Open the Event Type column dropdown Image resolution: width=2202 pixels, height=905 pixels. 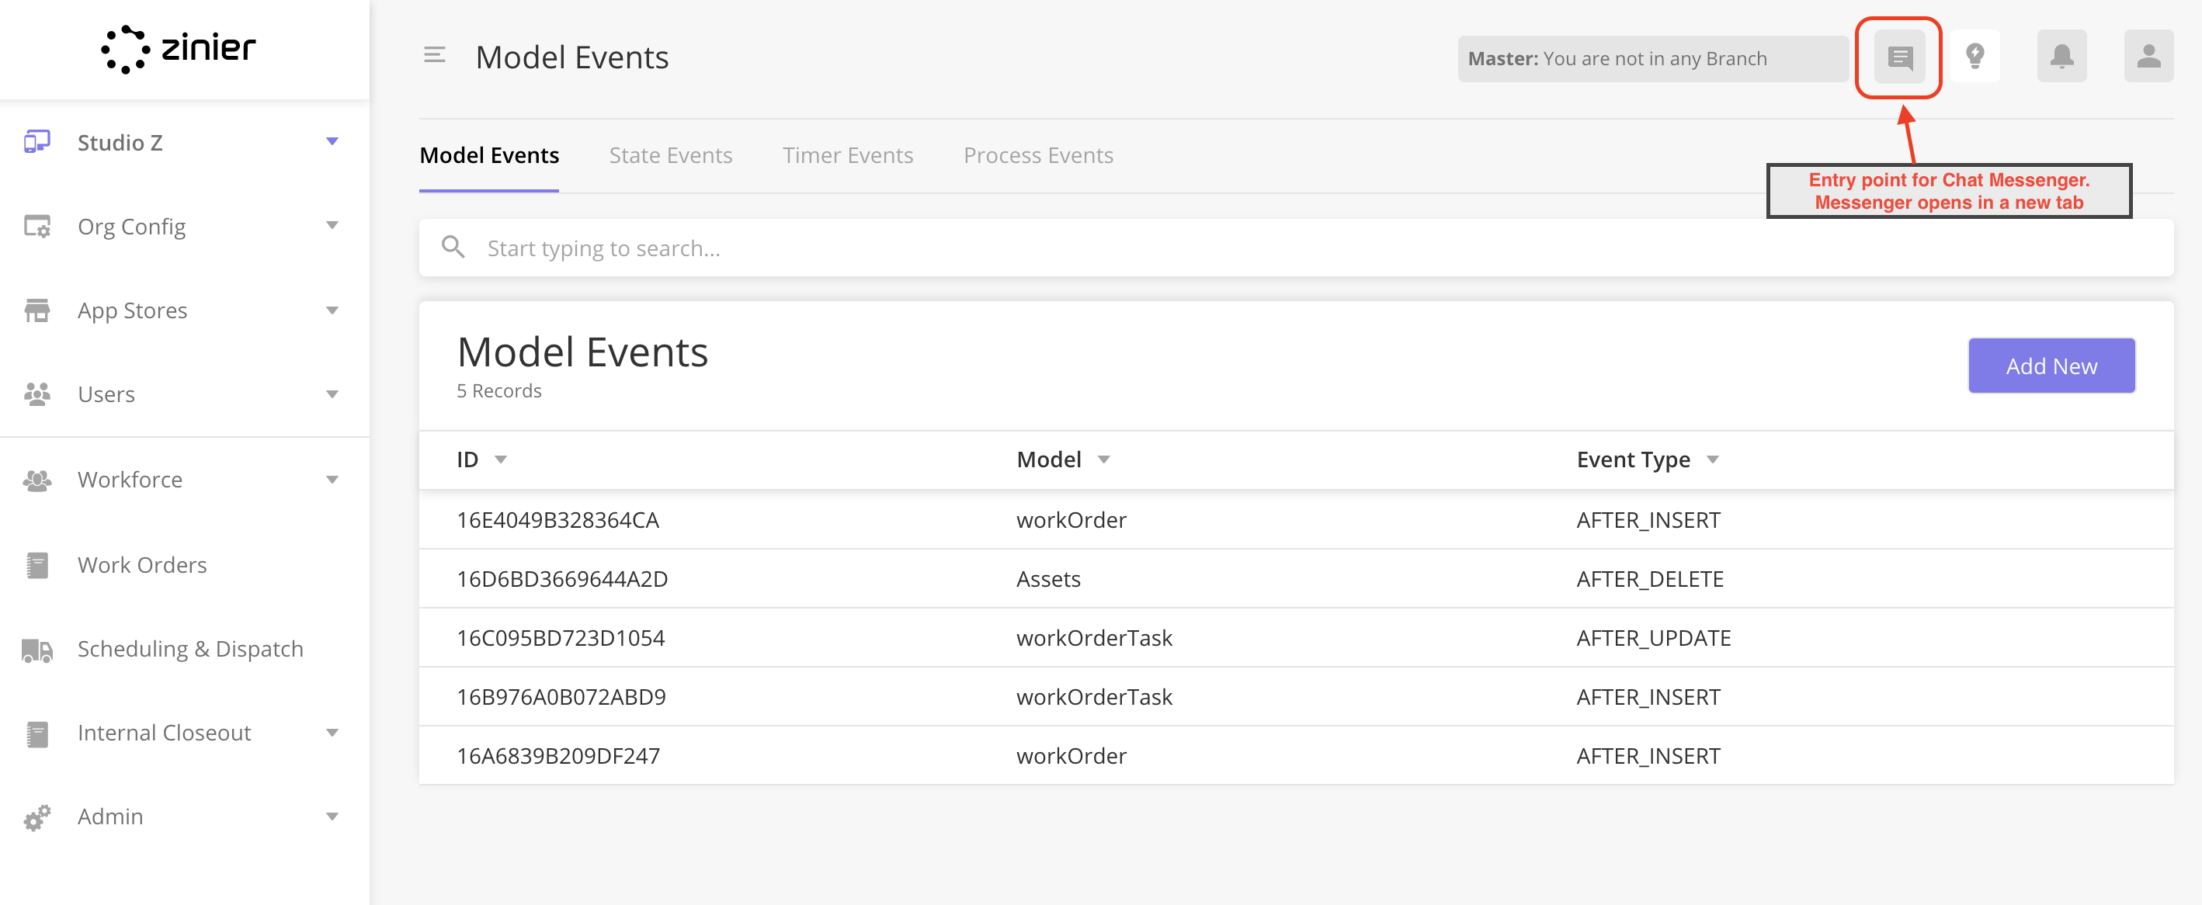coord(1712,459)
